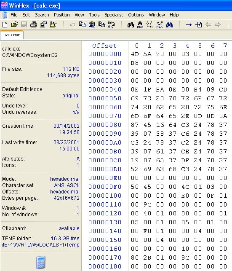Click the document icon left of File menu

5,15
